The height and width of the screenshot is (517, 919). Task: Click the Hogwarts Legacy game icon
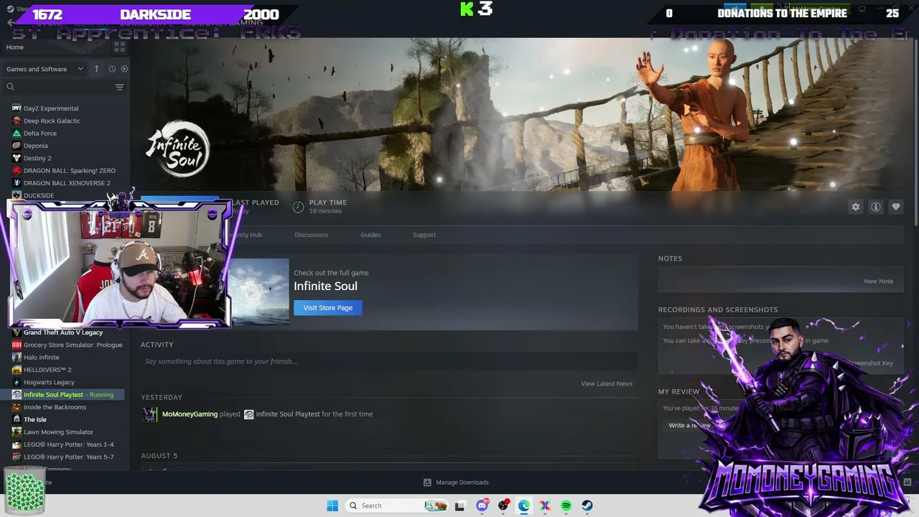[x=17, y=382]
